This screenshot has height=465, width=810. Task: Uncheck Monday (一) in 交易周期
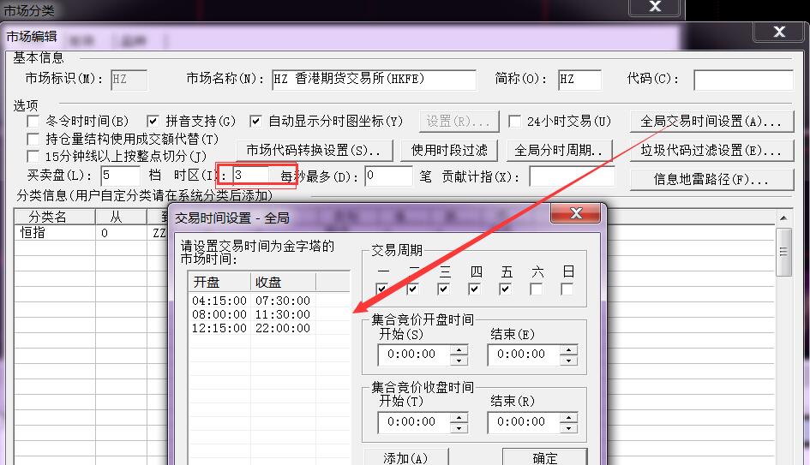[381, 289]
